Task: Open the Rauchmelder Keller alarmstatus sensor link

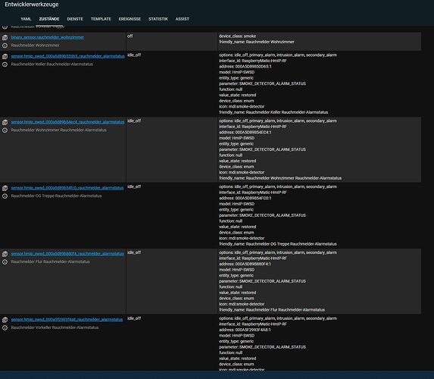Action: pyautogui.click(x=68, y=56)
